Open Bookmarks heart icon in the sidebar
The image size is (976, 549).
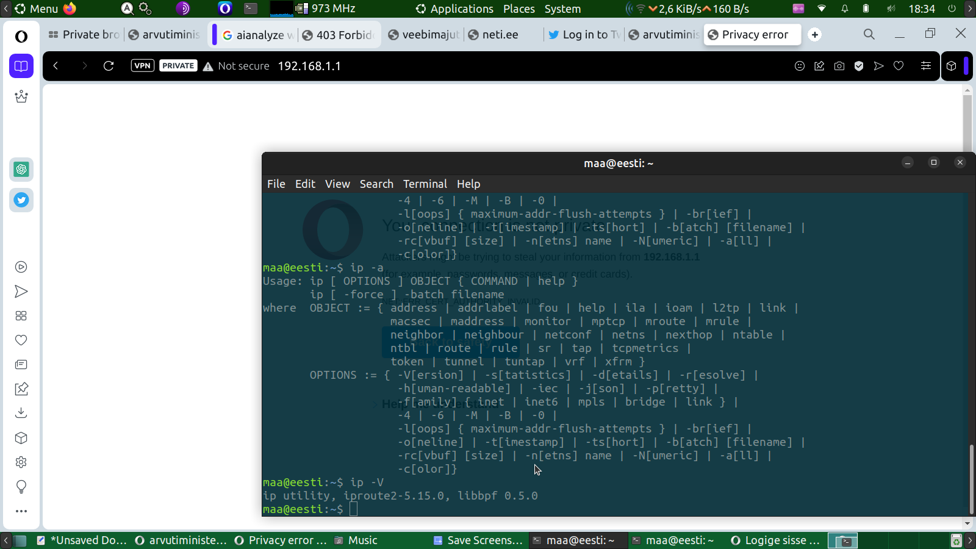[x=21, y=340]
